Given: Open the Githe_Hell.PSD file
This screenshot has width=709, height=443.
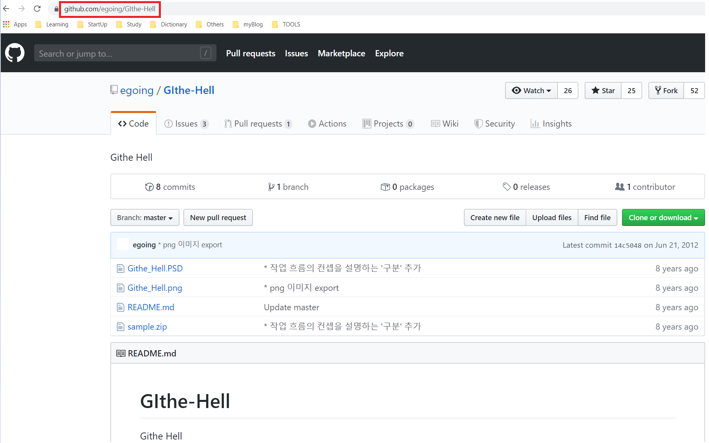Looking at the screenshot, I should (x=155, y=268).
